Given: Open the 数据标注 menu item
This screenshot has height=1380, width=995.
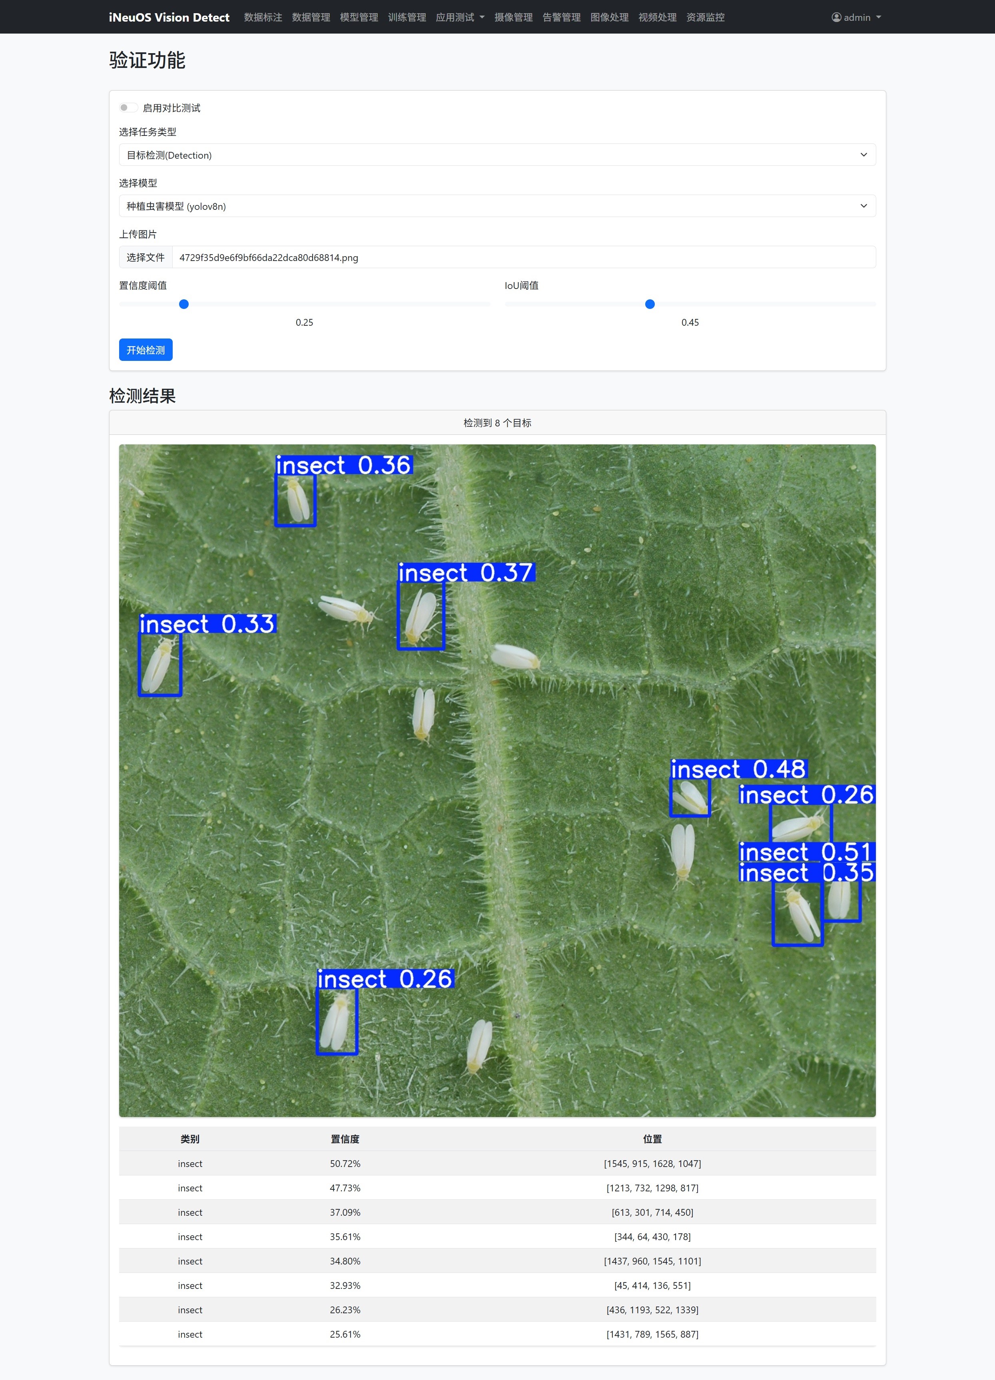Looking at the screenshot, I should click(263, 17).
